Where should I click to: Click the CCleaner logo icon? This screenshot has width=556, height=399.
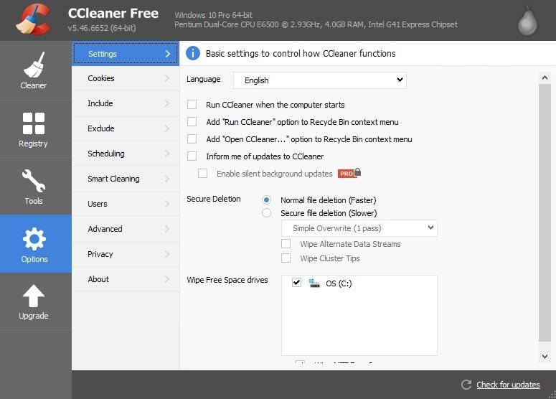(32, 20)
